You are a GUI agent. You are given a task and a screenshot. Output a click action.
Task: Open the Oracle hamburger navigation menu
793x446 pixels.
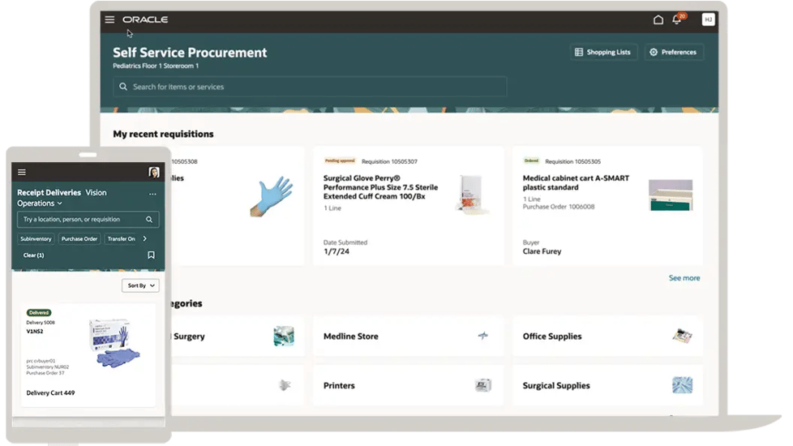pyautogui.click(x=109, y=19)
